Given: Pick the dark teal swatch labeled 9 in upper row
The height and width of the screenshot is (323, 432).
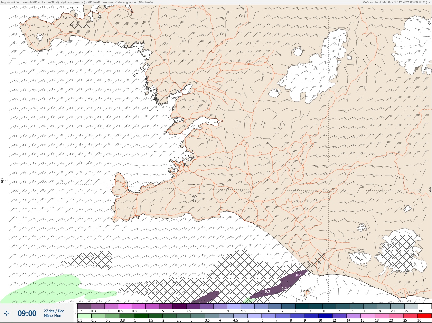Looking at the screenshot, I should [316, 306].
